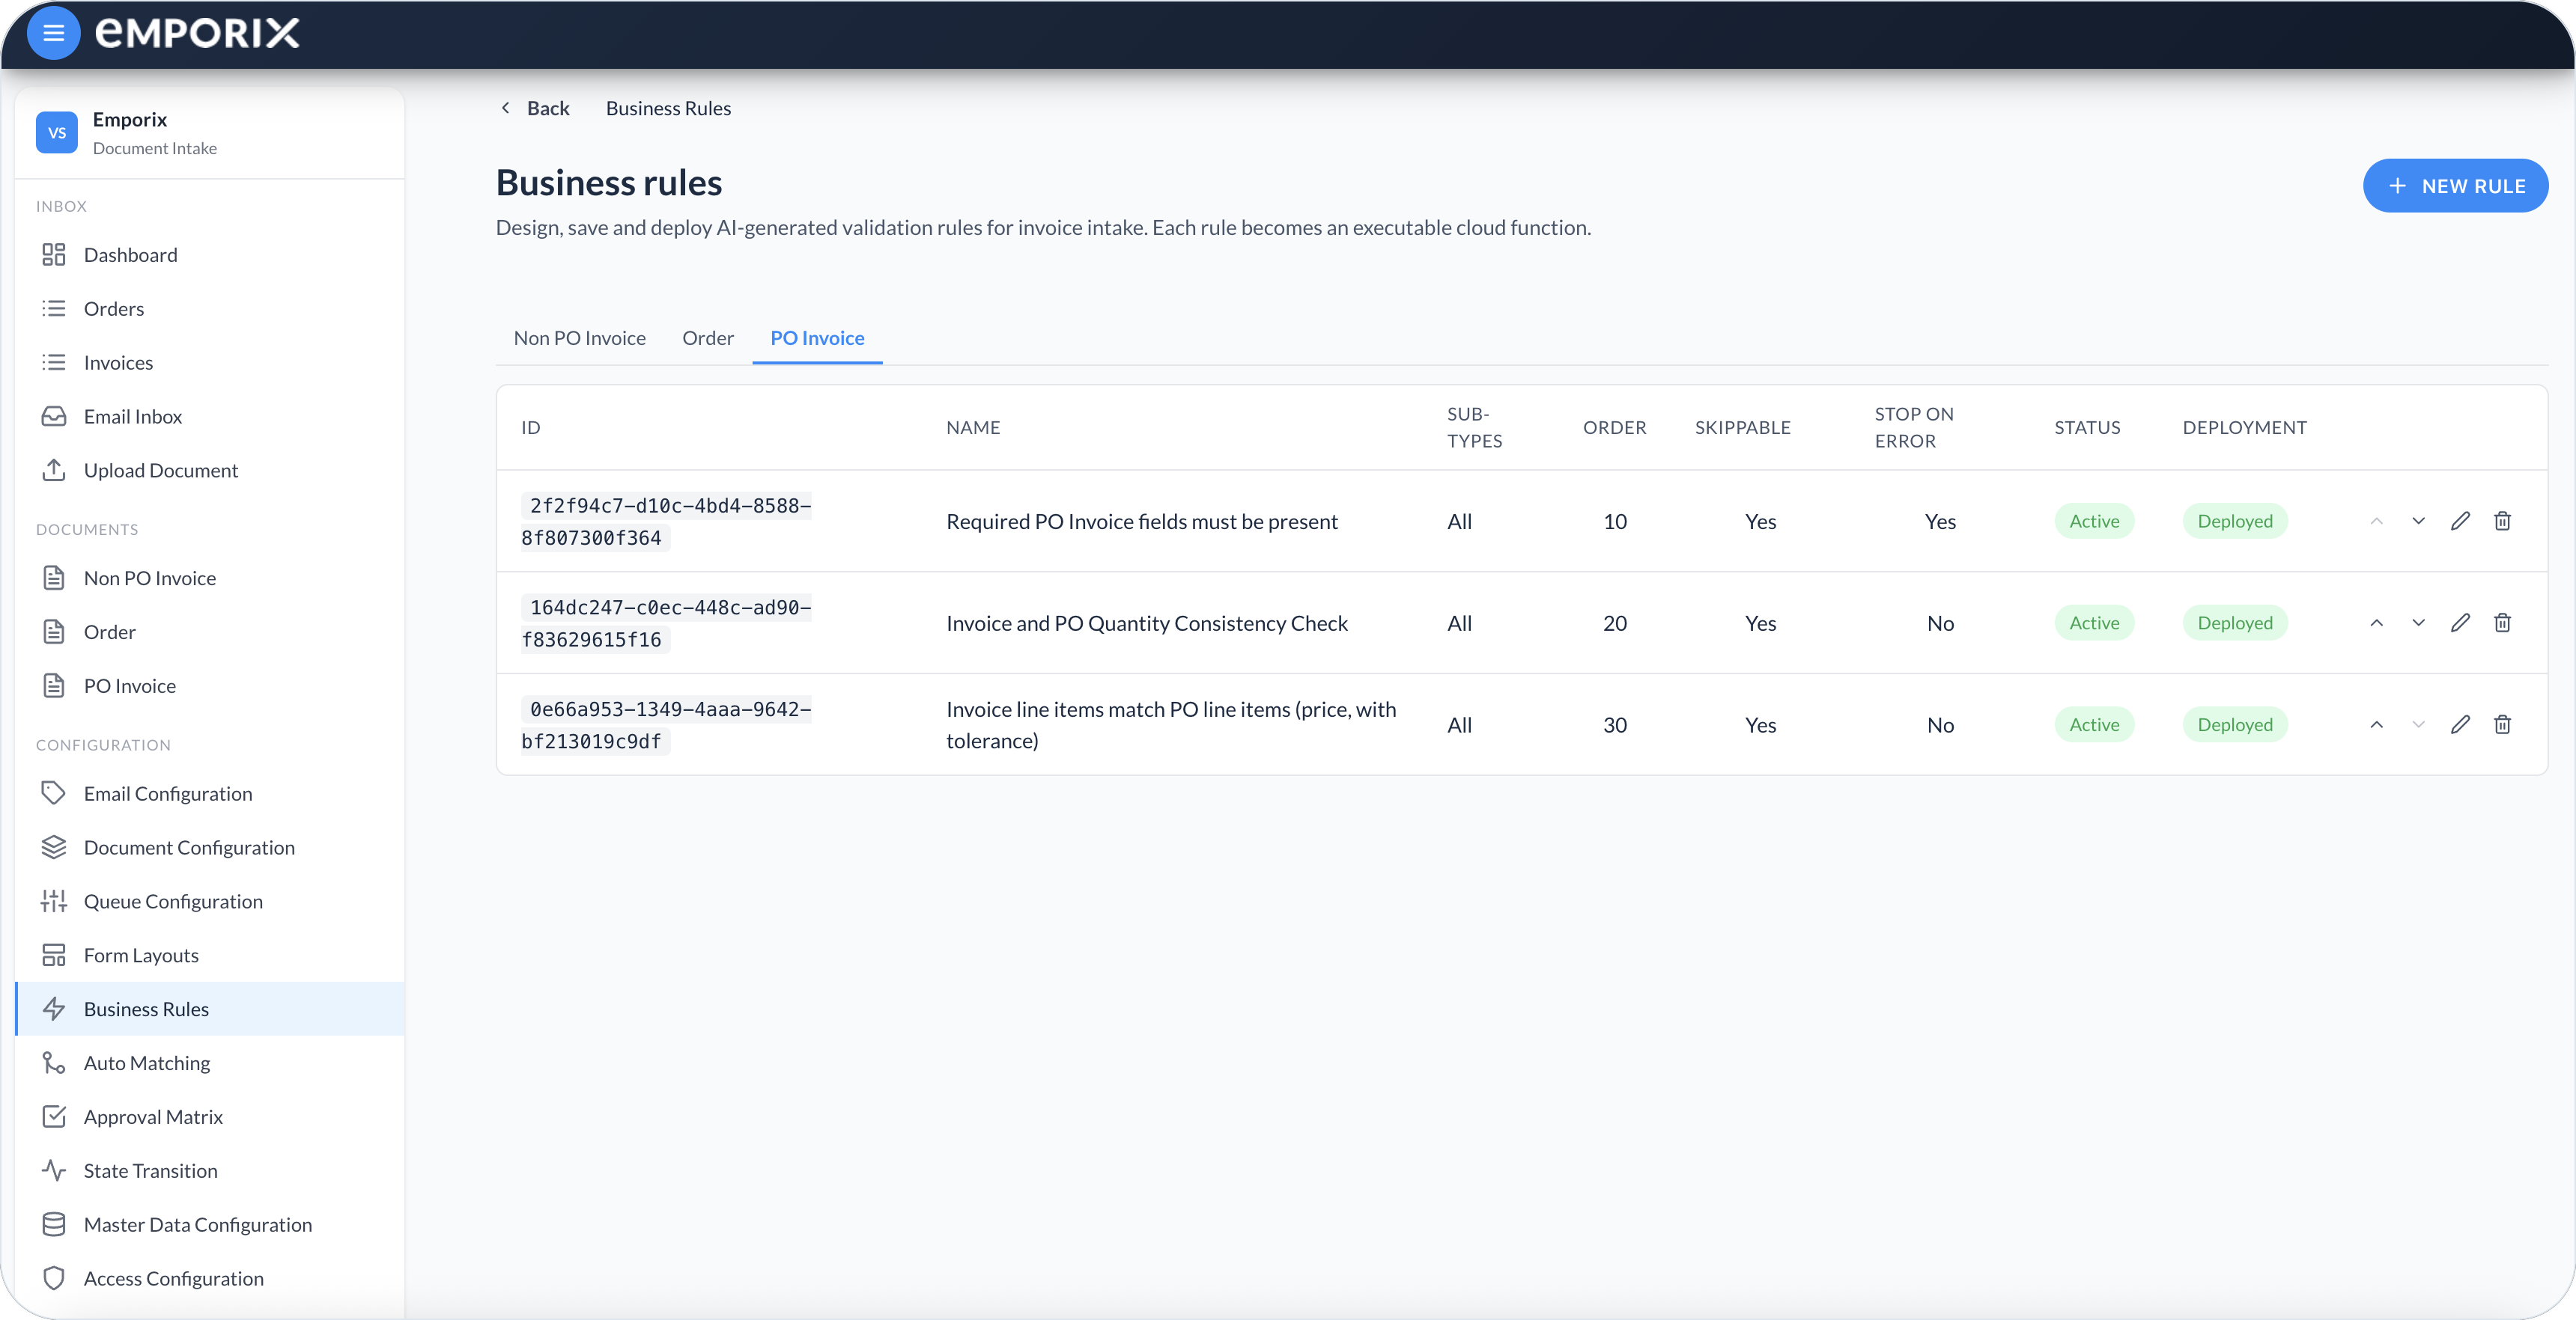Open Master Data Configuration

pos(210,1225)
